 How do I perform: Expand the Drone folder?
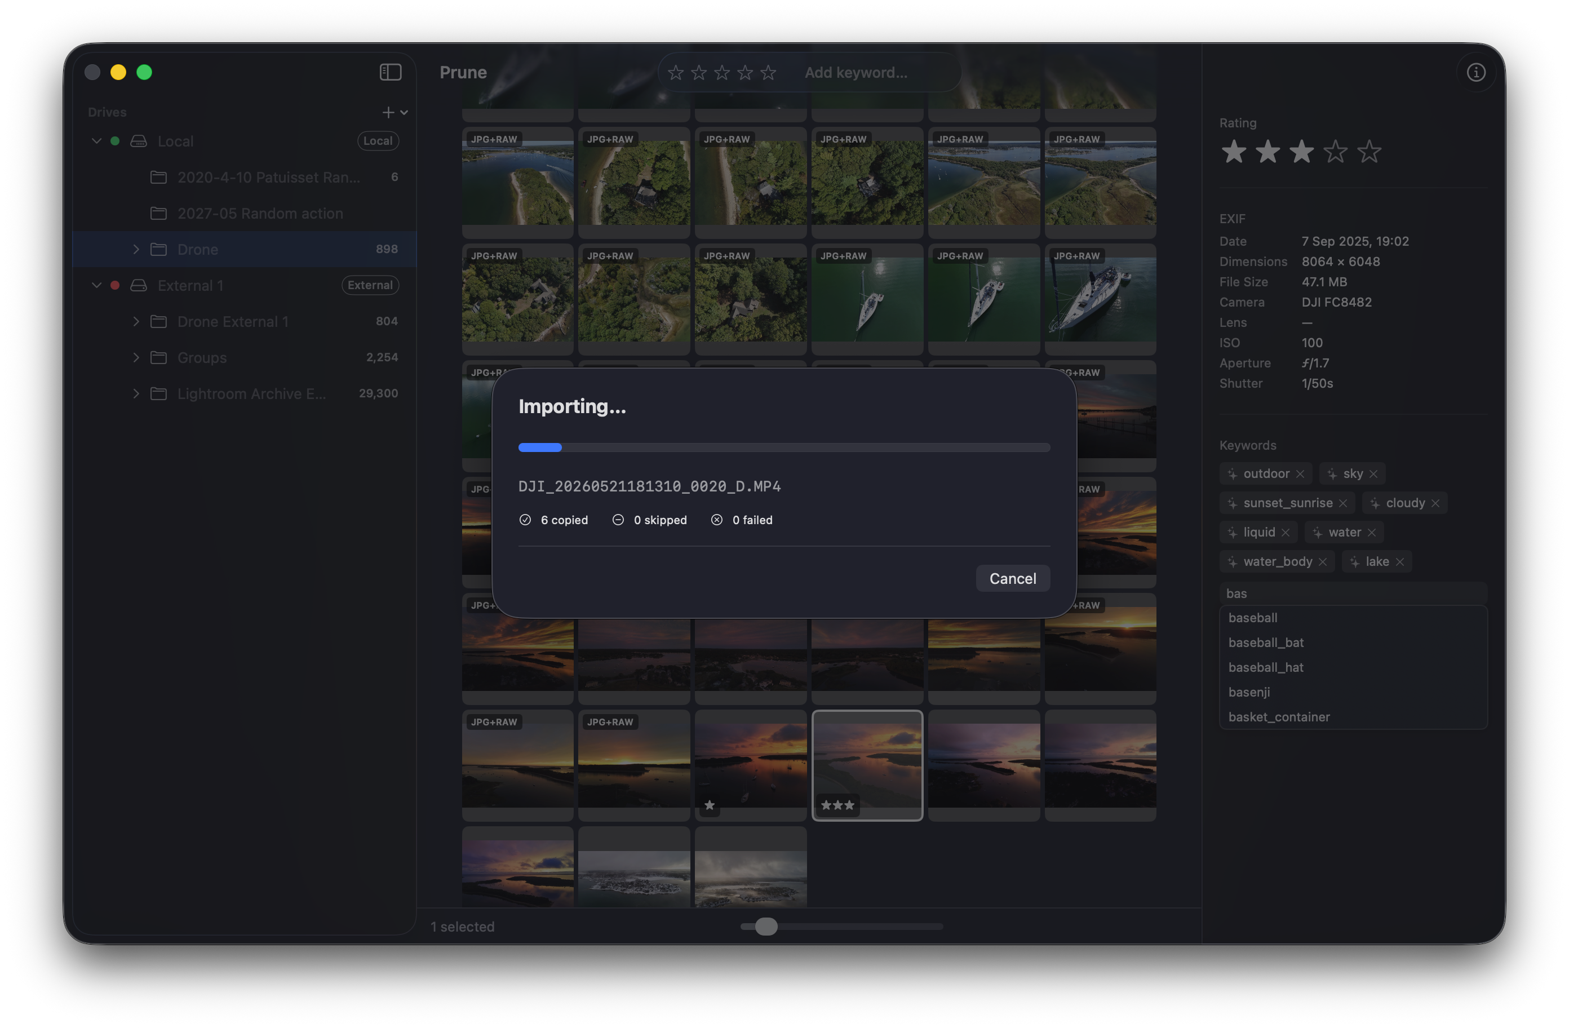[136, 249]
